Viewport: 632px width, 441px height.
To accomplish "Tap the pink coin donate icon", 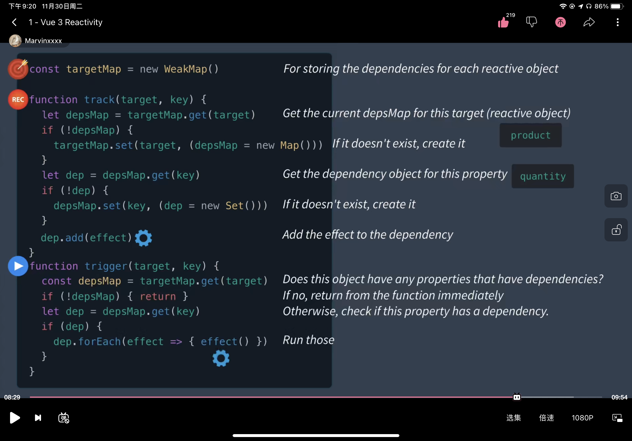I will 561,22.
